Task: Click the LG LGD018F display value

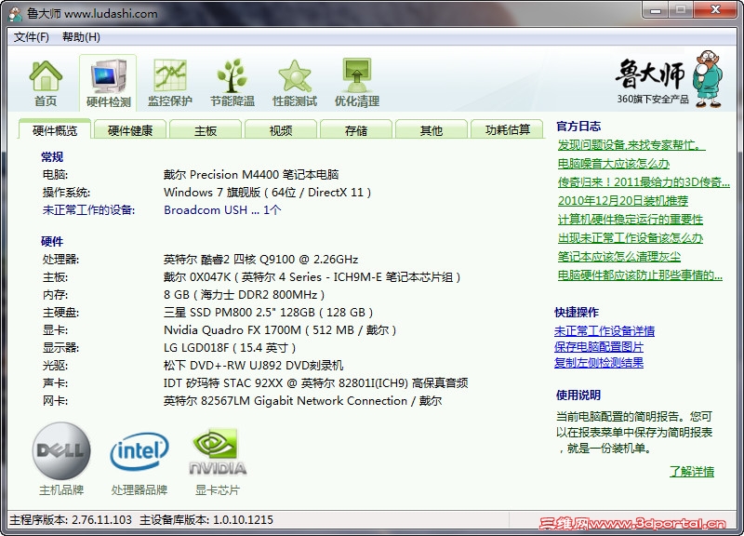Action: 230,348
